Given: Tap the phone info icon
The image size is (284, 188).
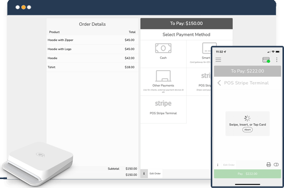Looking at the screenshot, I should pyautogui.click(x=218, y=165).
